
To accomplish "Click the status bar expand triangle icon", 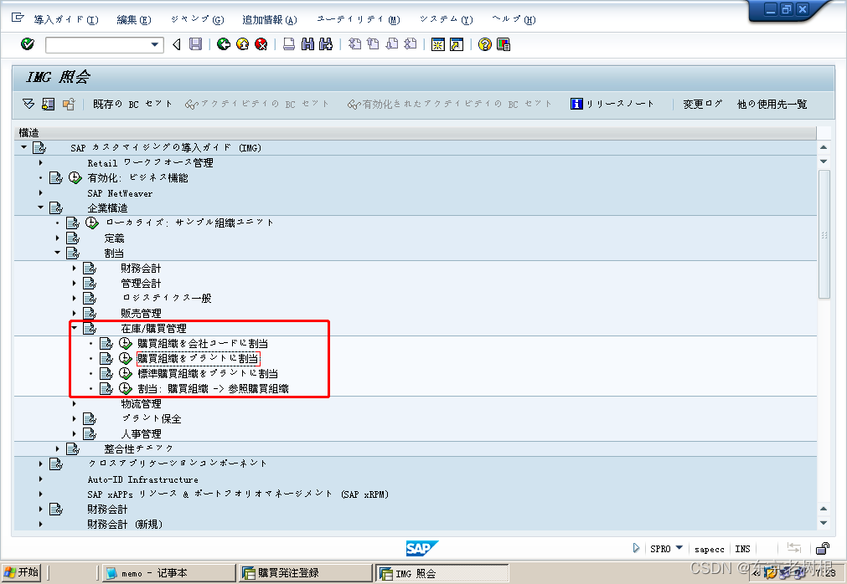I will pos(636,548).
